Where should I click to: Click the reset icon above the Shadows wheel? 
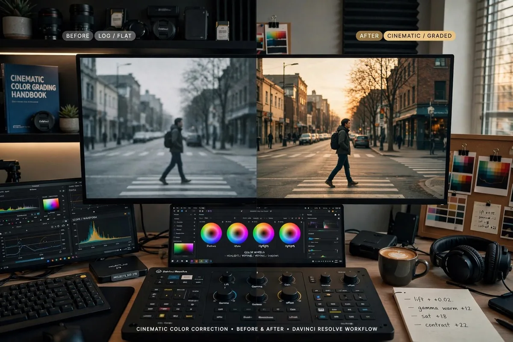tap(222, 222)
